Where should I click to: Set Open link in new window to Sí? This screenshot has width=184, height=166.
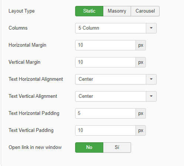pyautogui.click(x=117, y=147)
